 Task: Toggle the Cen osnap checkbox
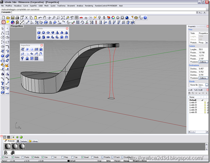tap(43, 157)
